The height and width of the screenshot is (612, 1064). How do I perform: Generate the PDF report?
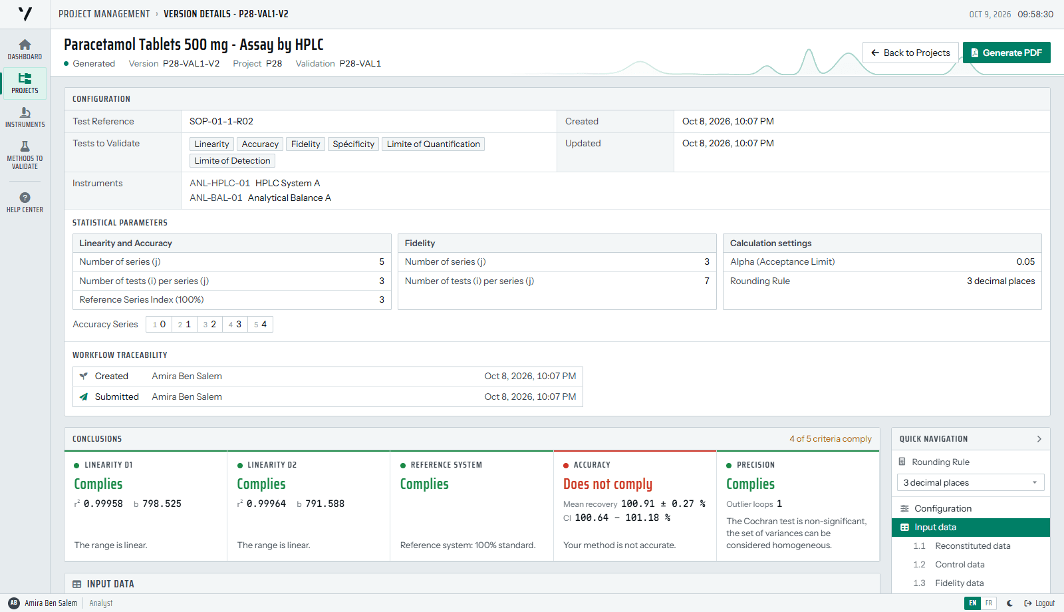coord(1006,53)
